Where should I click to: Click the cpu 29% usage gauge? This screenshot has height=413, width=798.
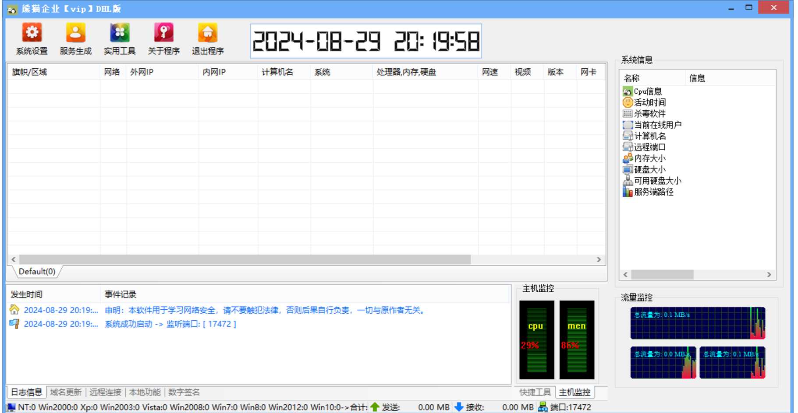tap(537, 339)
